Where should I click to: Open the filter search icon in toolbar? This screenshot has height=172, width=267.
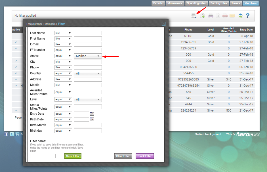[x=194, y=16]
